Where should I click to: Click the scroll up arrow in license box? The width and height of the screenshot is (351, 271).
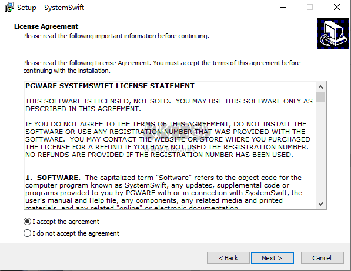click(321, 87)
